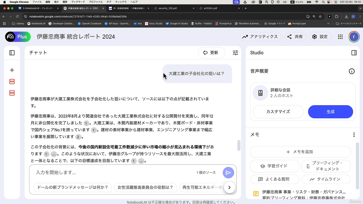Click the カスタマイズ button
363x204 pixels.
click(x=278, y=112)
